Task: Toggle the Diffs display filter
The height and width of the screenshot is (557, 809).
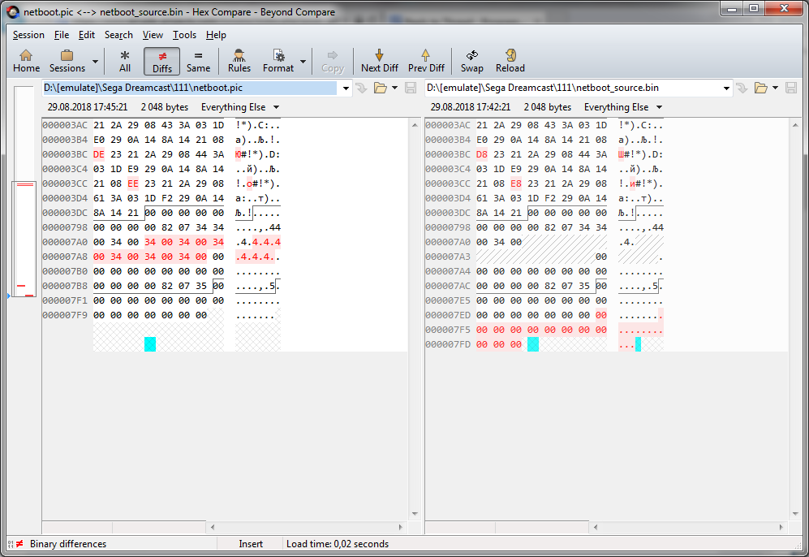Action: click(x=162, y=61)
